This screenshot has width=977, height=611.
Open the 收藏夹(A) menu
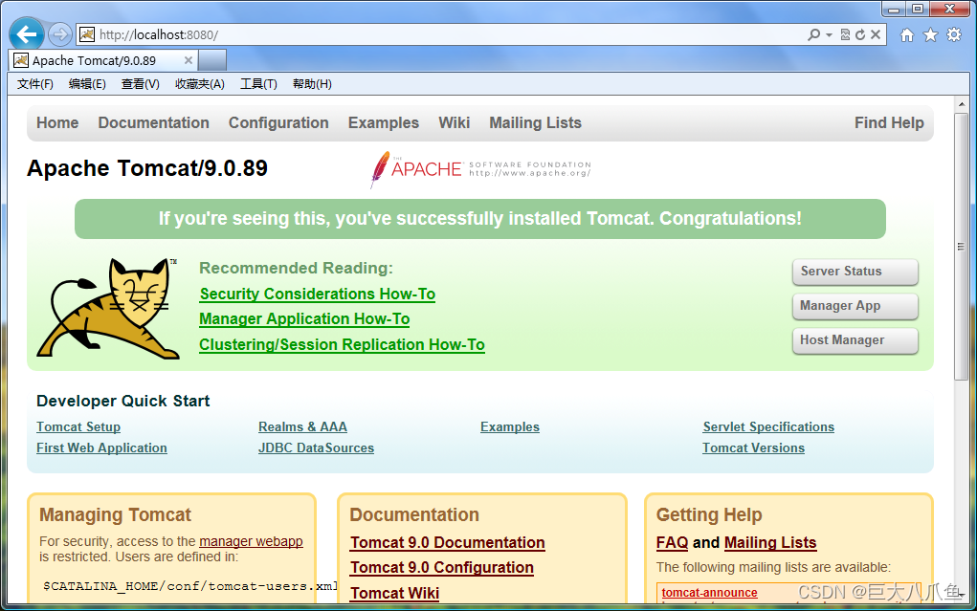[x=200, y=84]
